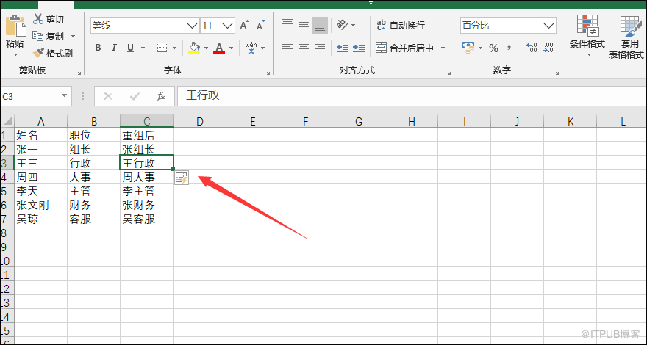The image size is (647, 345).
Task: Click Increase Indent icon
Action: pyautogui.click(x=359, y=48)
